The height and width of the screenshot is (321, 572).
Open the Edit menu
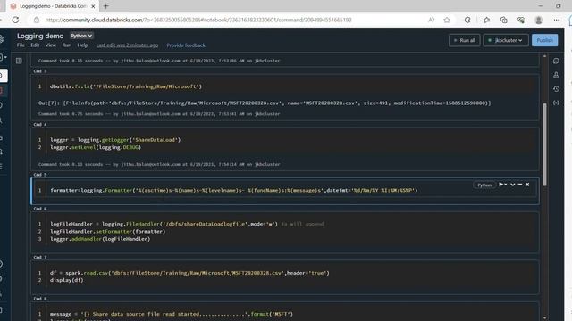coord(35,45)
